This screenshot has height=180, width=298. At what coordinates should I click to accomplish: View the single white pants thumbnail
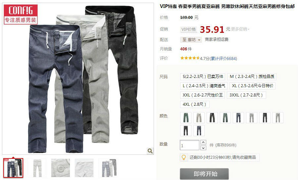coord(37,168)
